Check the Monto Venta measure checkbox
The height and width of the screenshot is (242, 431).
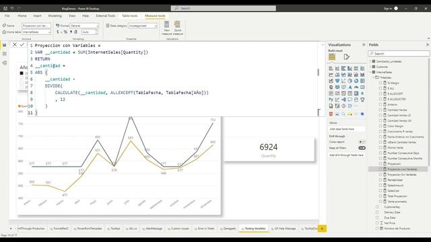point(380,148)
